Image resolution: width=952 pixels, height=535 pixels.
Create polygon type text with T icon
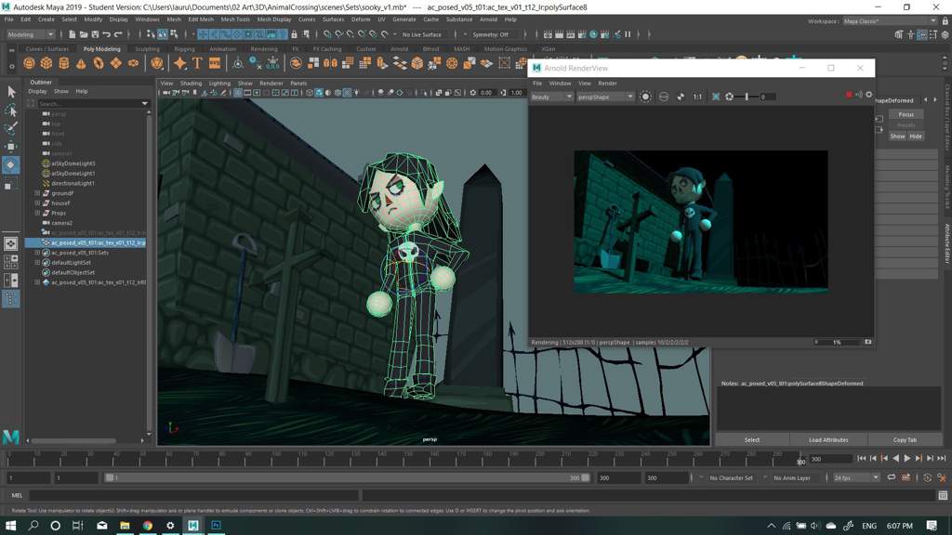pyautogui.click(x=197, y=63)
